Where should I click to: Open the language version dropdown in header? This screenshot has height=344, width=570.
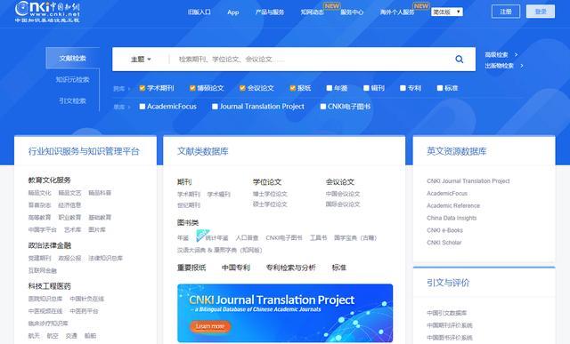click(x=447, y=12)
